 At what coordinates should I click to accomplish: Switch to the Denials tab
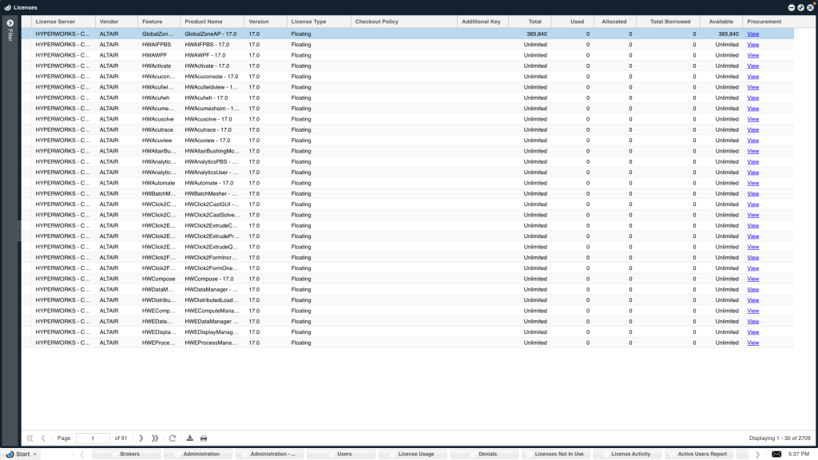489,454
